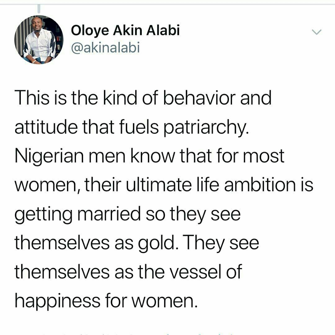Click the thread connector line above avatar
Screen dimensions: 335x335
pyautogui.click(x=39, y=9)
